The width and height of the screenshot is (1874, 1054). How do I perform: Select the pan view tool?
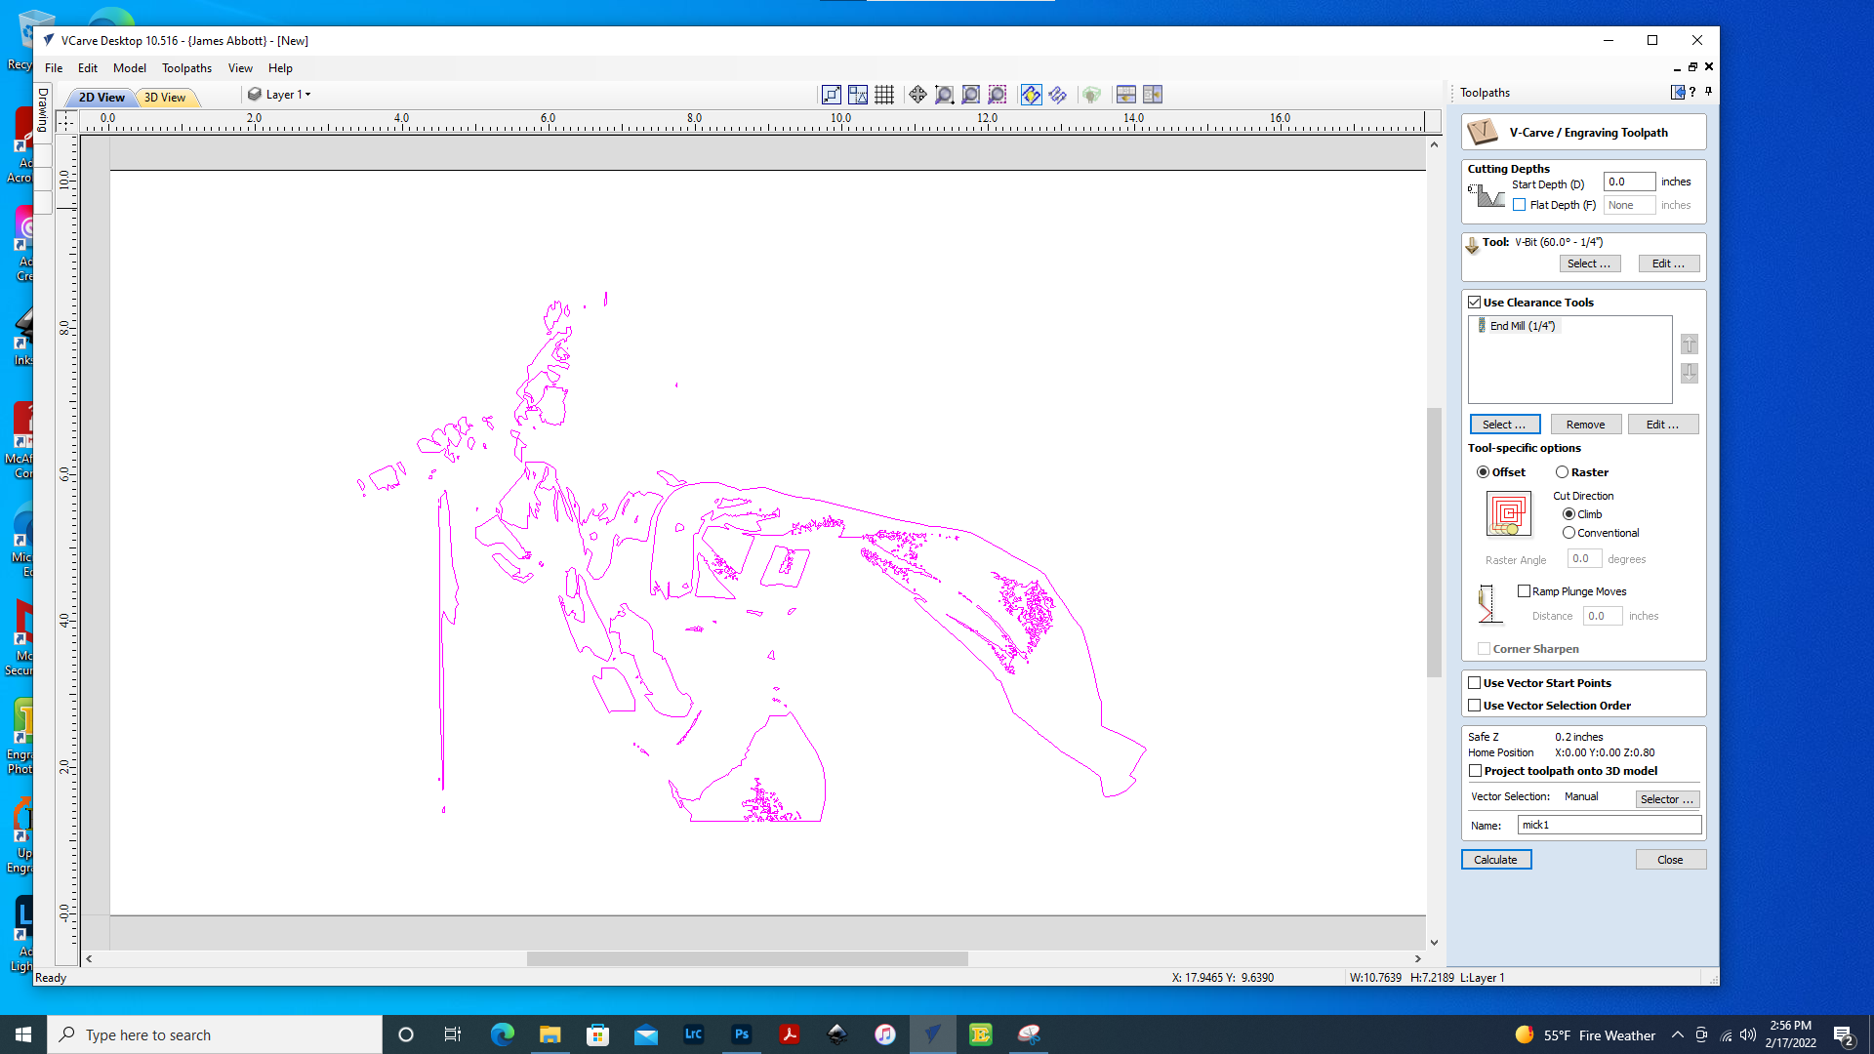click(x=917, y=95)
